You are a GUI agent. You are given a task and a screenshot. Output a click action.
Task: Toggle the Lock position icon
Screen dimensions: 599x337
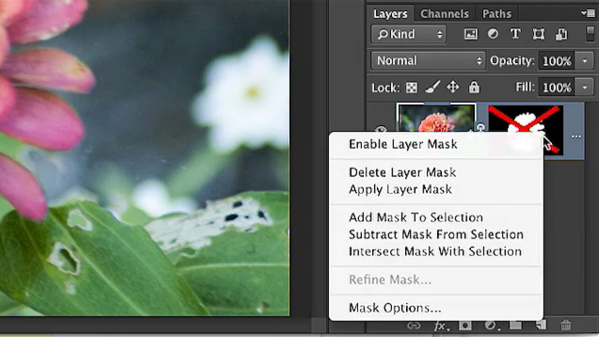coord(453,87)
